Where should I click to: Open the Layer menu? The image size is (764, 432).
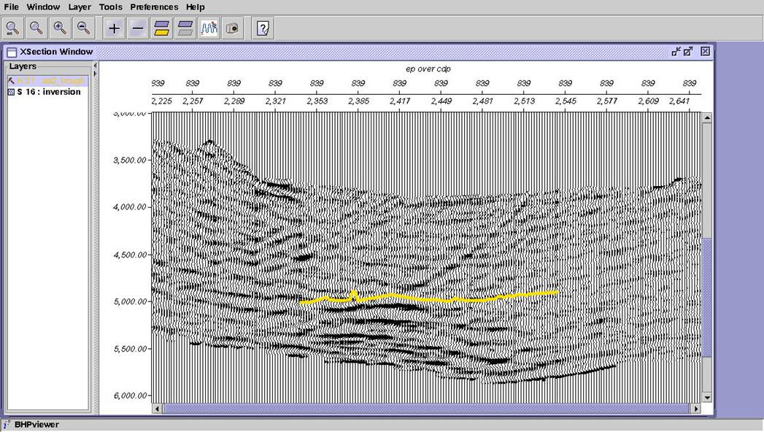coord(80,7)
